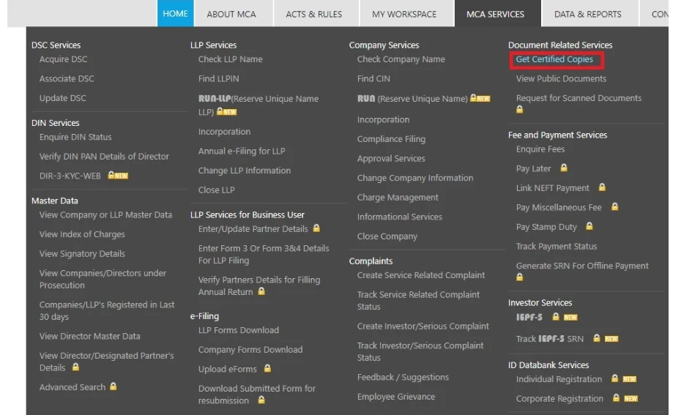Select Associate DSC
This screenshot has height=415, width=692.
tap(67, 78)
